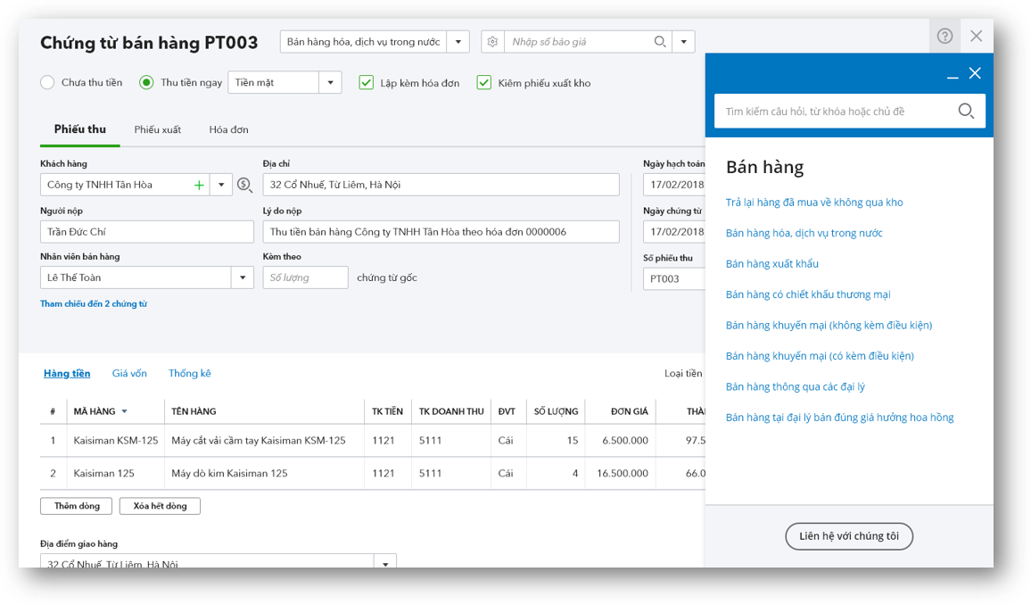This screenshot has height=605, width=1031.
Task: Click the magnifier in the quote number field
Action: (659, 41)
